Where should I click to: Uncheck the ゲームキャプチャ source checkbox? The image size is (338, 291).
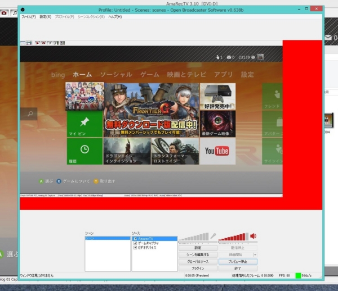pos(135,243)
